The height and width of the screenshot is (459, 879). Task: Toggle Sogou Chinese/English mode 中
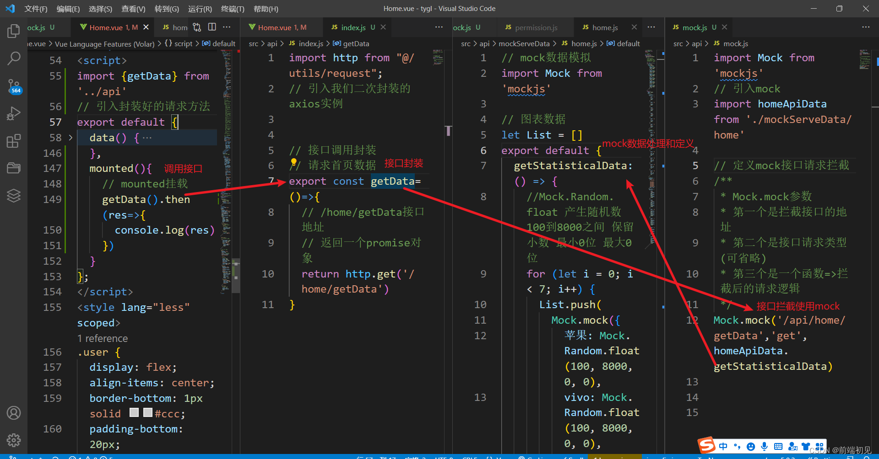[x=723, y=446]
